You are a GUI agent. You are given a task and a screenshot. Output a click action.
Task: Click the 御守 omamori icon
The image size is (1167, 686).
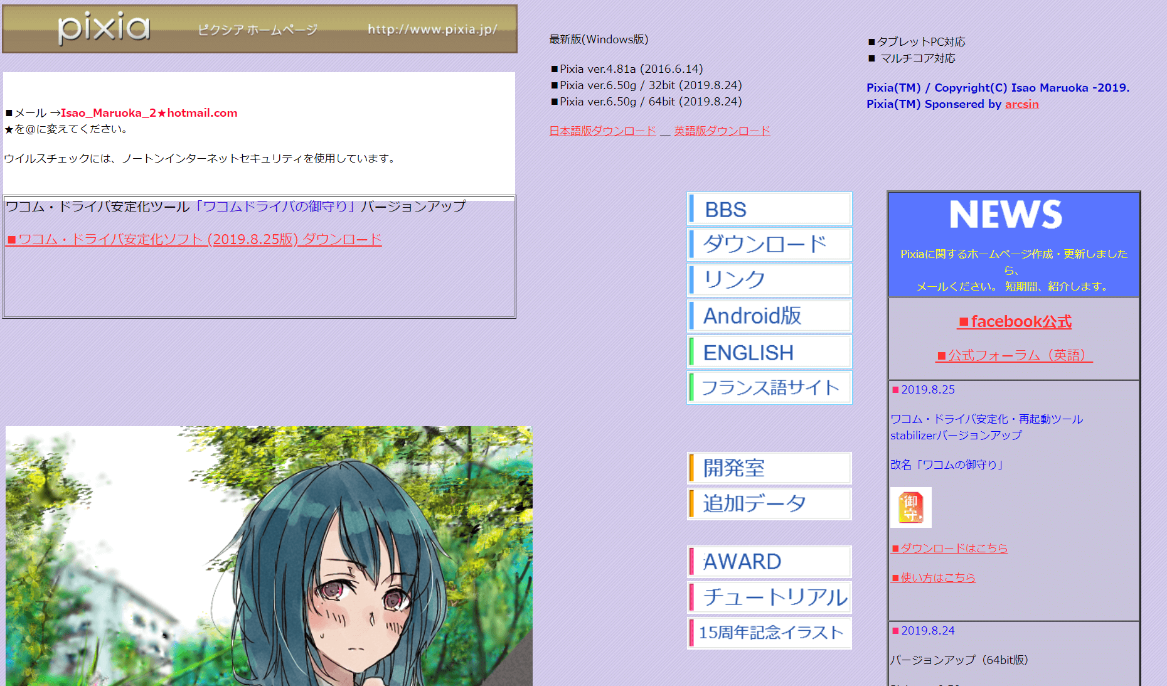click(x=911, y=507)
